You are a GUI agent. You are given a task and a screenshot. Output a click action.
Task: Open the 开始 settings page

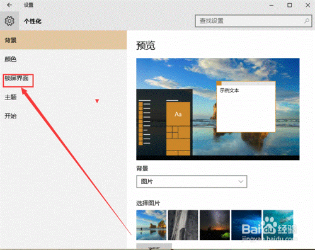pos(11,116)
